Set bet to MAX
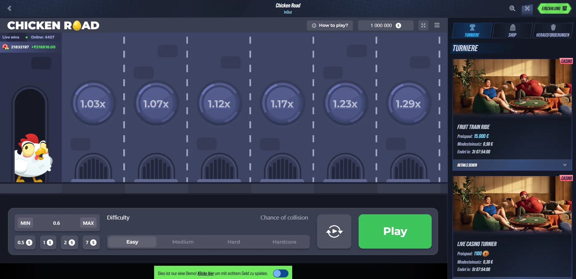Viewport: 576px width, 279px height. point(88,223)
